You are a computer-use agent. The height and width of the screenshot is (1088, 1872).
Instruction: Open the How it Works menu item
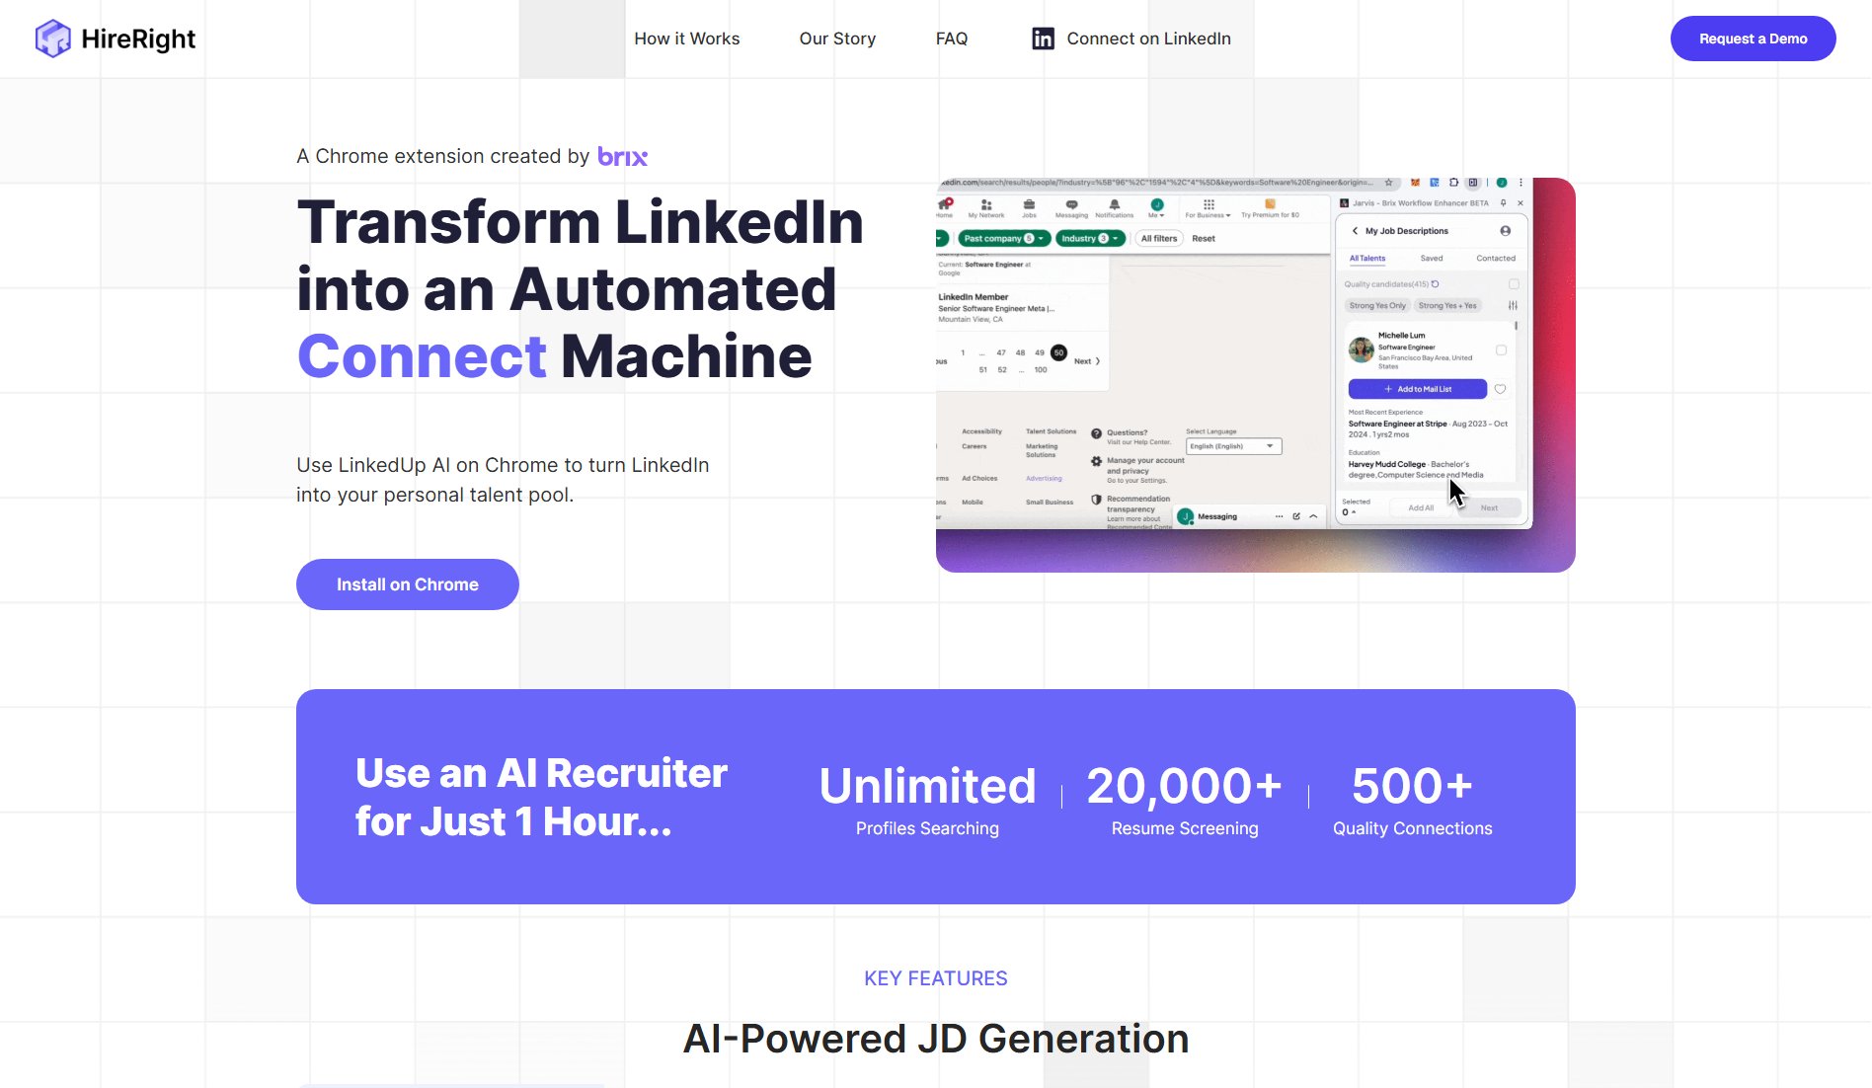pos(686,39)
